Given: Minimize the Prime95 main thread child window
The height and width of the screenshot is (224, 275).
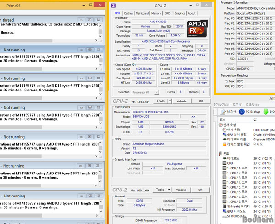Looking at the screenshot, I should click(81, 20).
